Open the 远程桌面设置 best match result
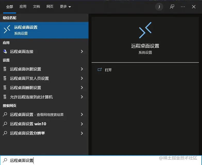 (44, 30)
